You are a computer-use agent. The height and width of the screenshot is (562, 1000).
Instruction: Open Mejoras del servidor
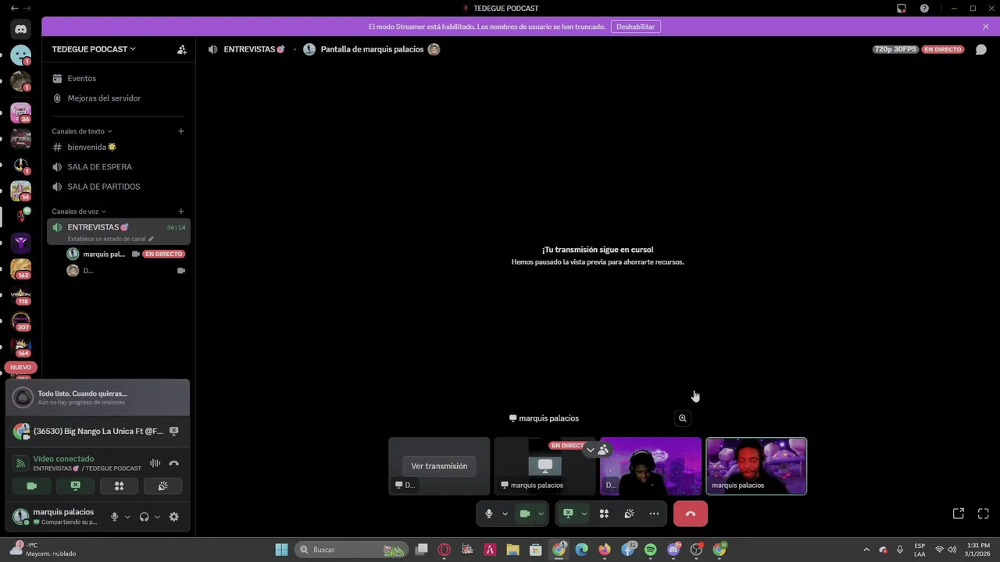[119, 98]
